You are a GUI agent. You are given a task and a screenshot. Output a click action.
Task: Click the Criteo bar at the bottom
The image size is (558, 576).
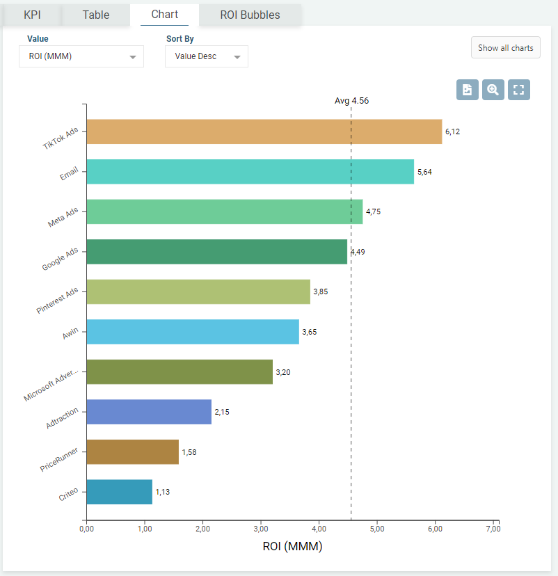[x=119, y=492]
